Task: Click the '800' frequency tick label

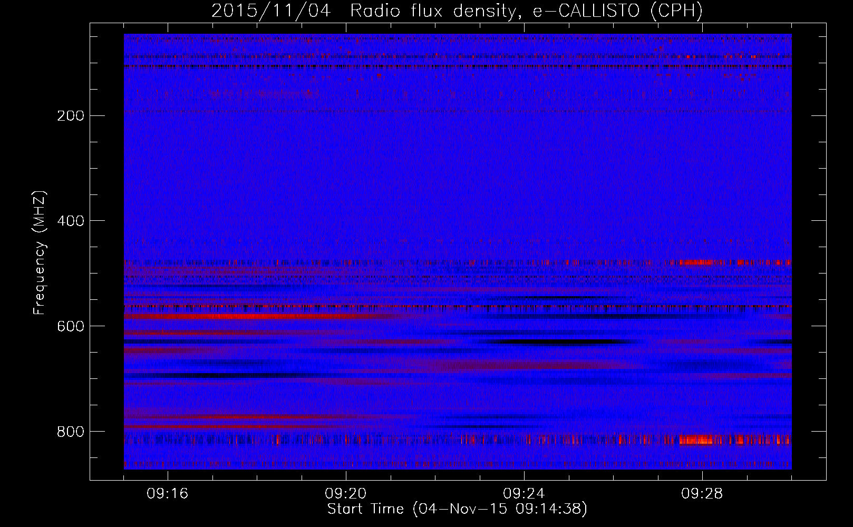Action: pos(70,432)
